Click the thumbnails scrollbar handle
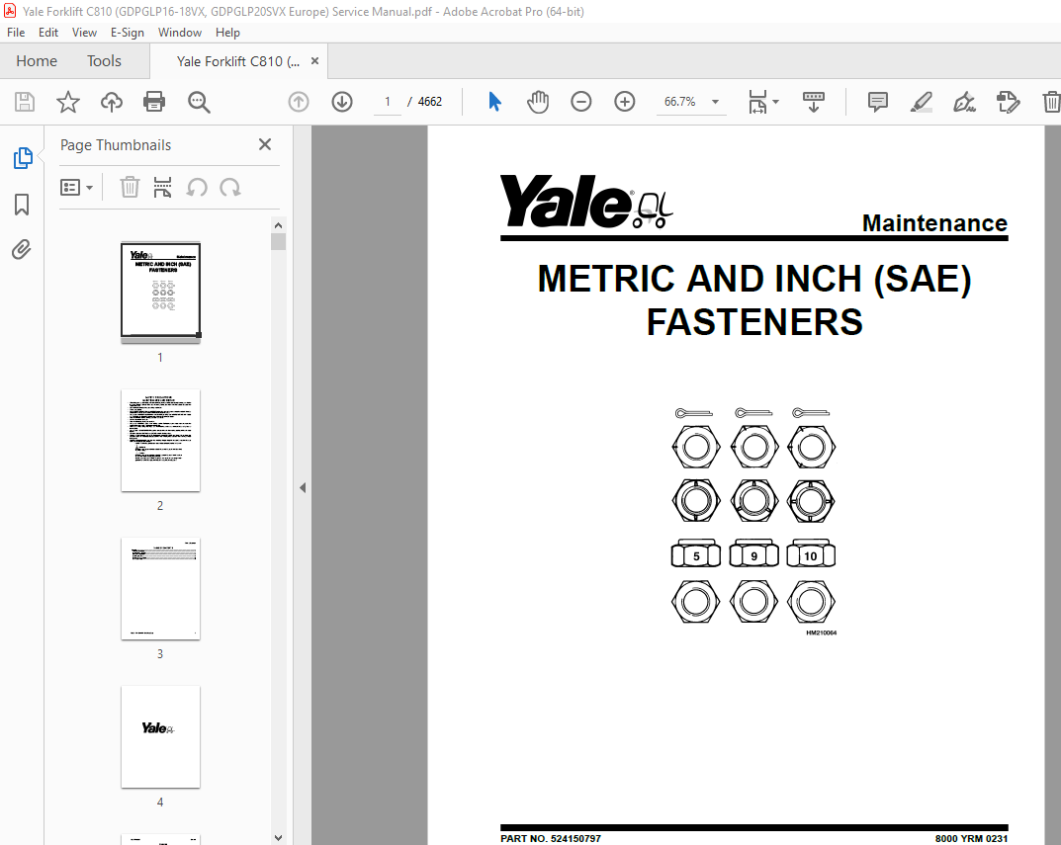1061x845 pixels. pos(278,241)
